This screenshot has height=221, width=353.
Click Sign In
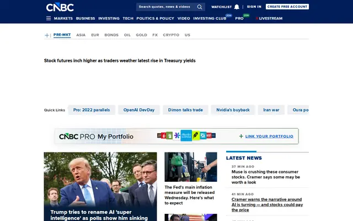tap(254, 7)
